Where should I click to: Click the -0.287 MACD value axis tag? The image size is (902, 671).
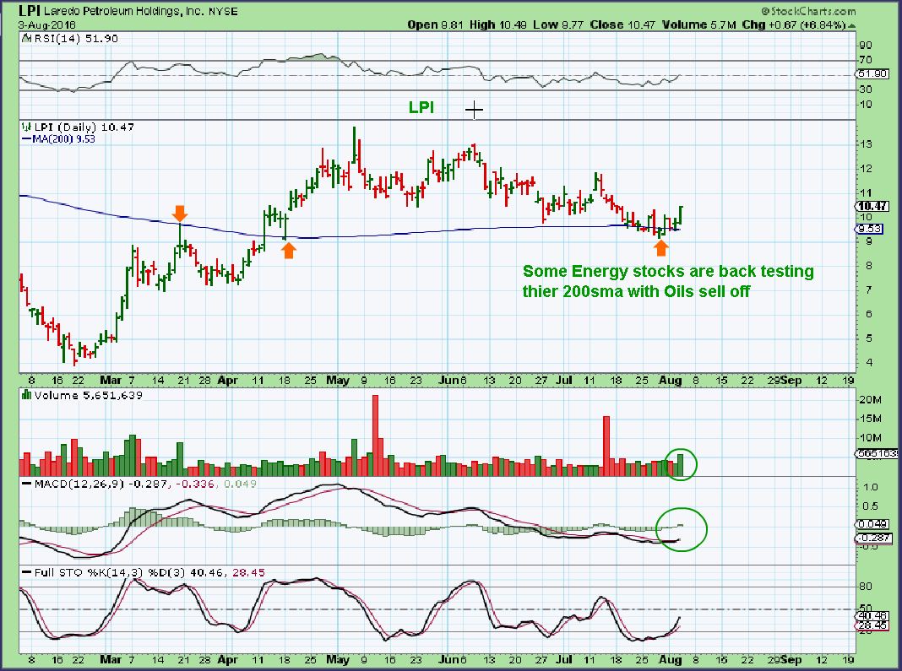click(x=873, y=538)
